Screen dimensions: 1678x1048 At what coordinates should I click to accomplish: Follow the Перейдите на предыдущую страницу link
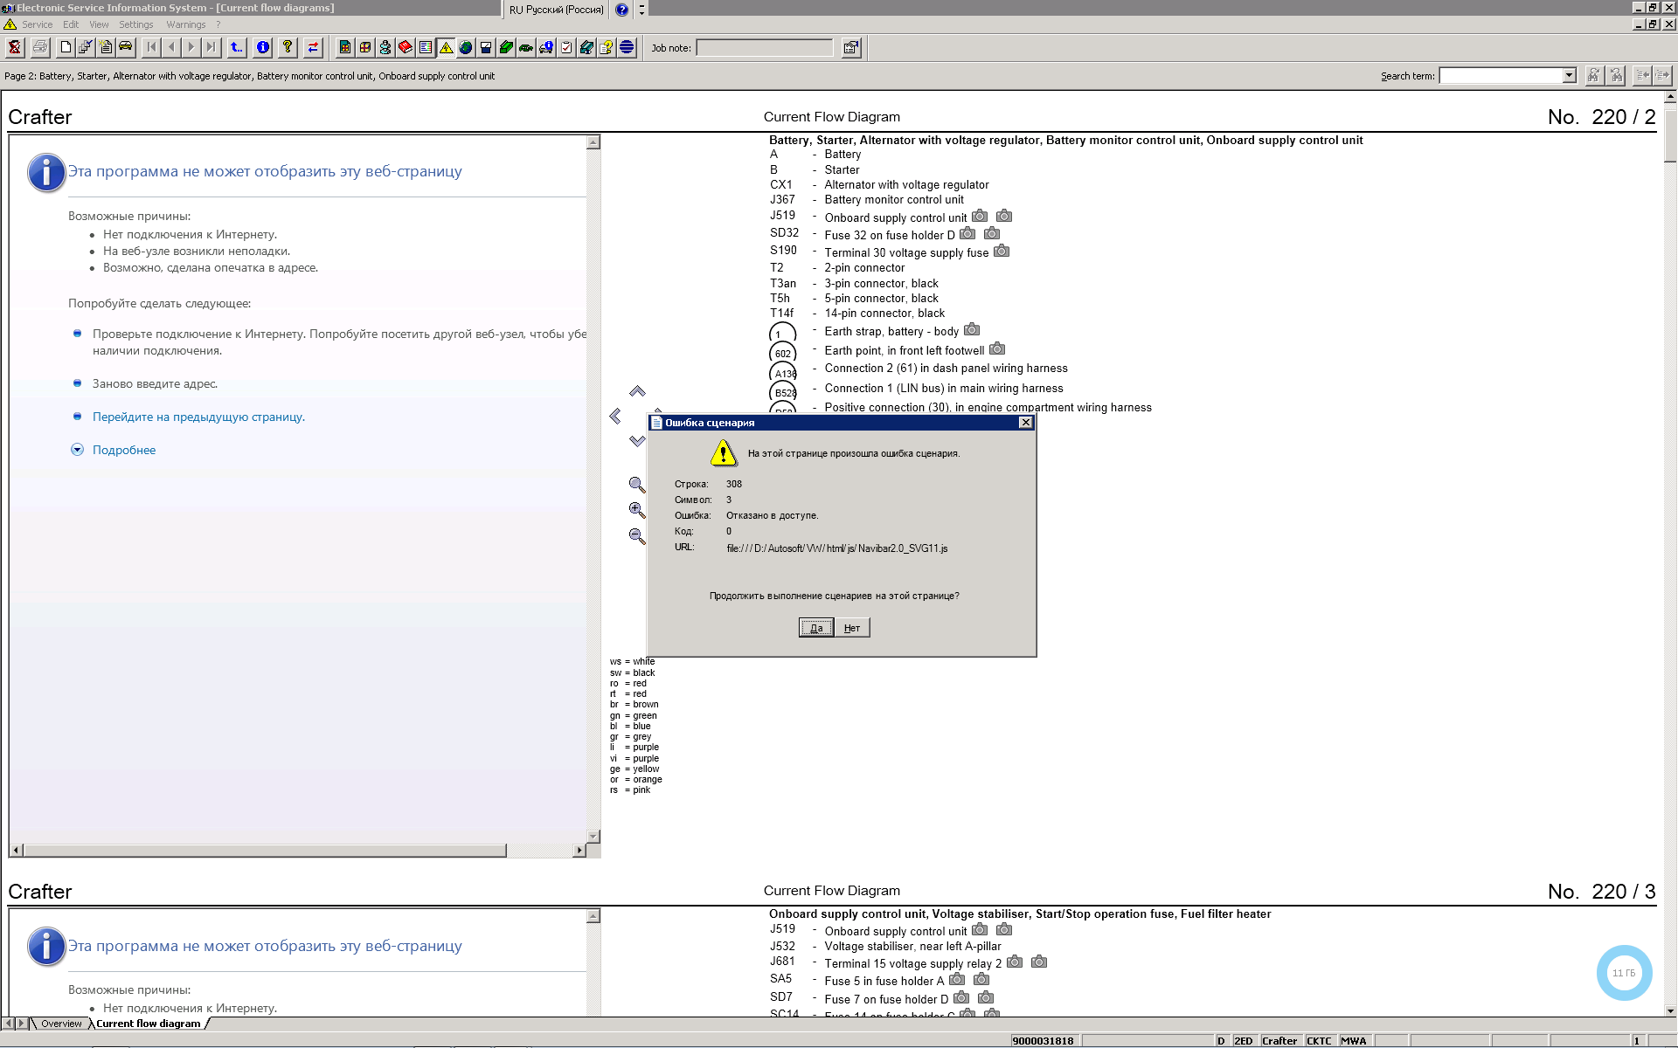click(198, 417)
